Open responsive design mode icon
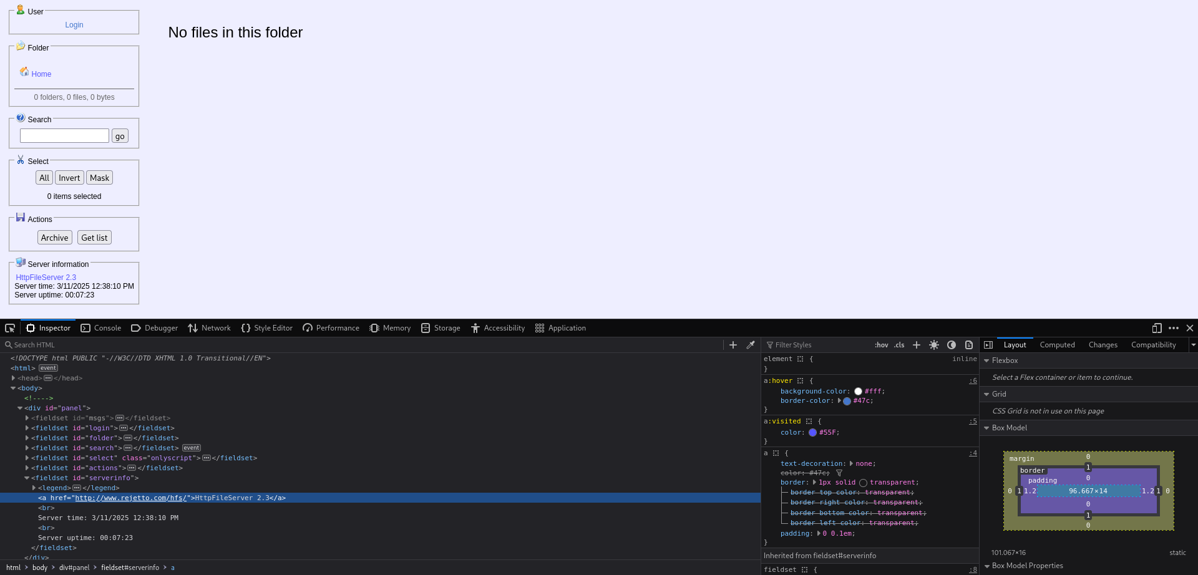 click(1157, 328)
